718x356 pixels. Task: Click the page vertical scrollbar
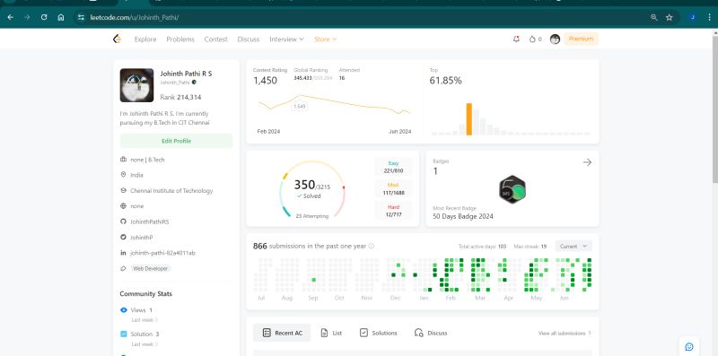point(714,109)
